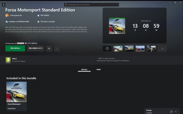Click the editions icon beside 1 of 3 editions
This screenshot has width=183, height=114.
26,43
